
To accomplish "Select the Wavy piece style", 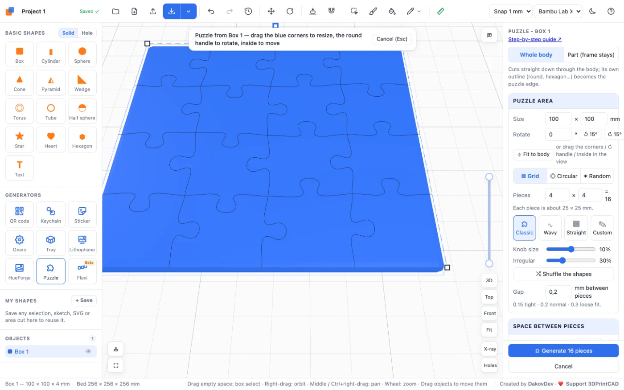I will click(550, 228).
